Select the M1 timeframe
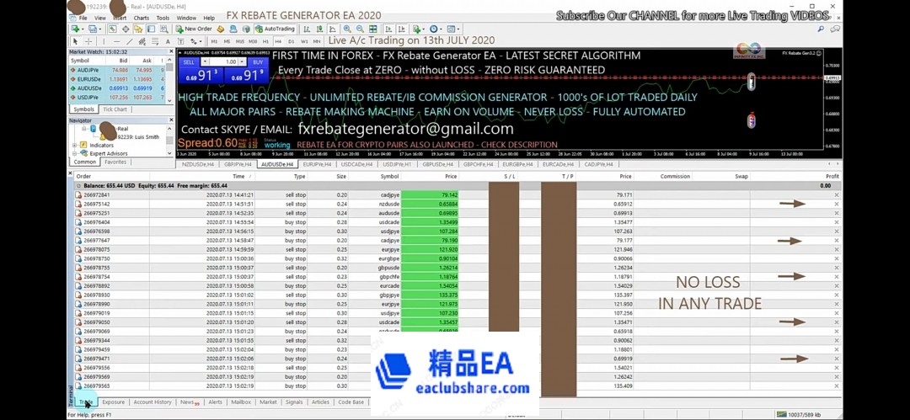 click(x=214, y=41)
